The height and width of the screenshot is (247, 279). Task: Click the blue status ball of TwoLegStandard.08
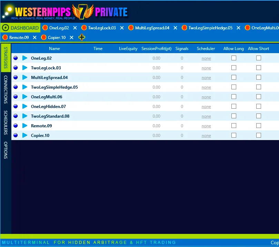(x=16, y=116)
